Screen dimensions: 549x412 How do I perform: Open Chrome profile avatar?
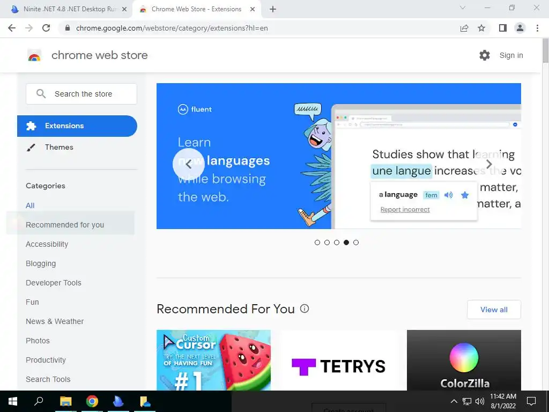(520, 28)
